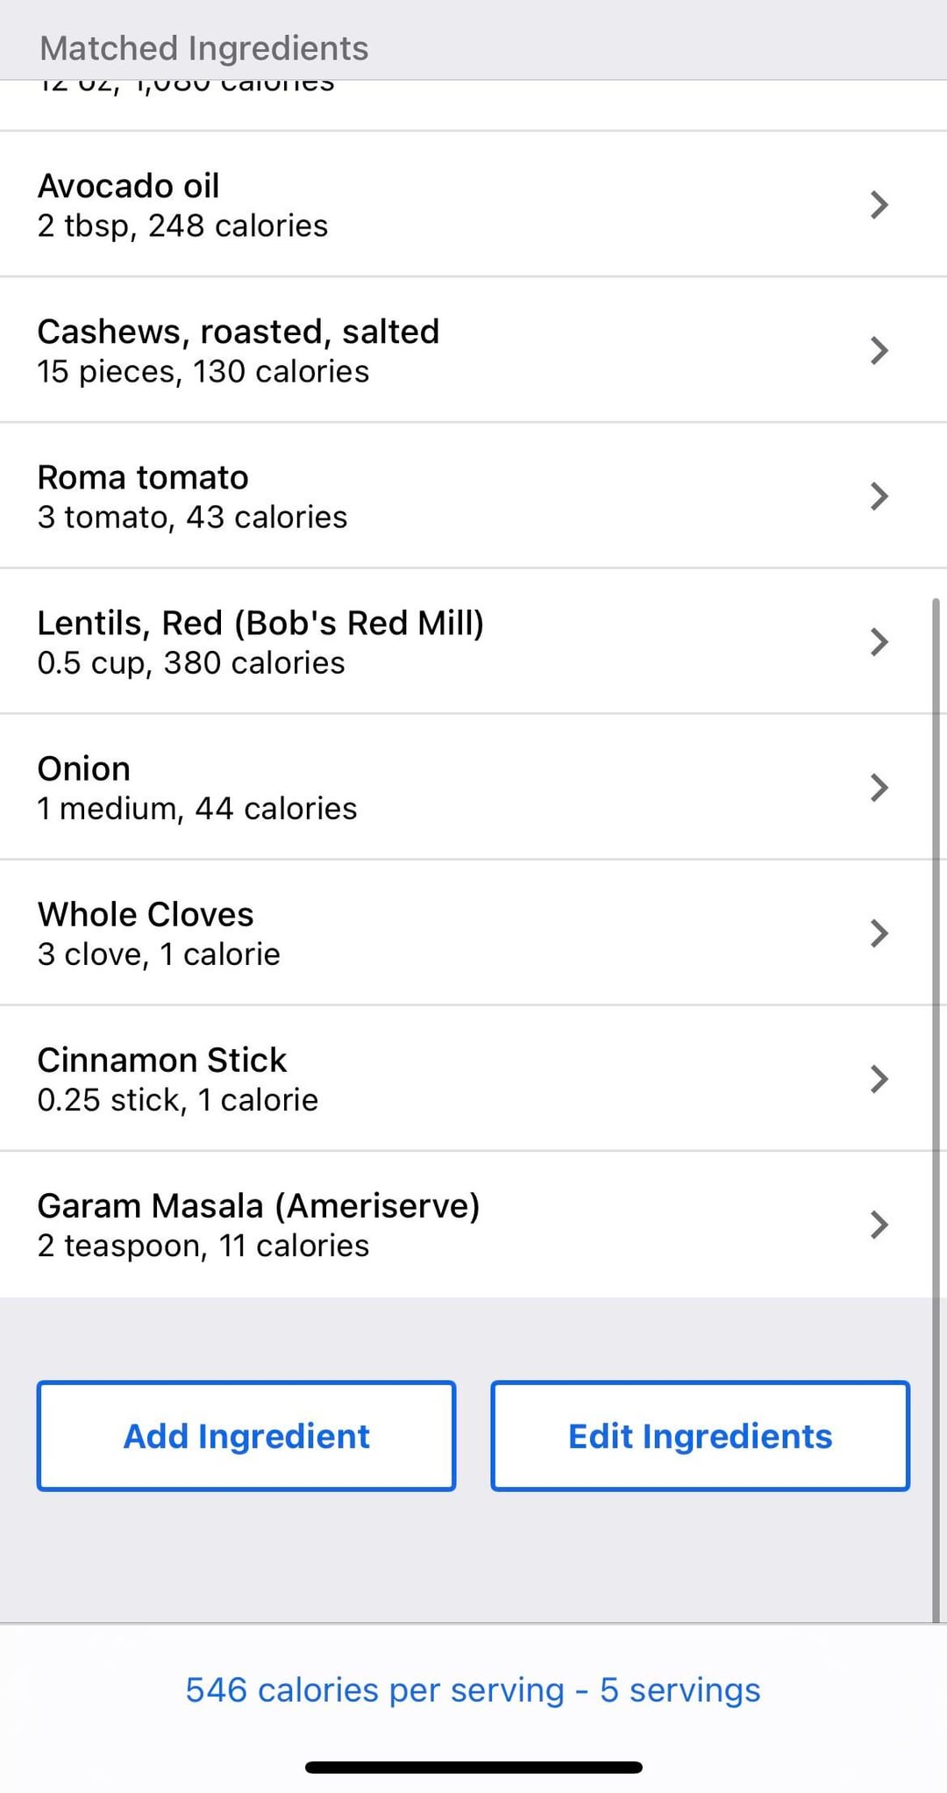947x1793 pixels.
Task: Tap the arrow next to Lentils, Red
Action: pyautogui.click(x=879, y=642)
